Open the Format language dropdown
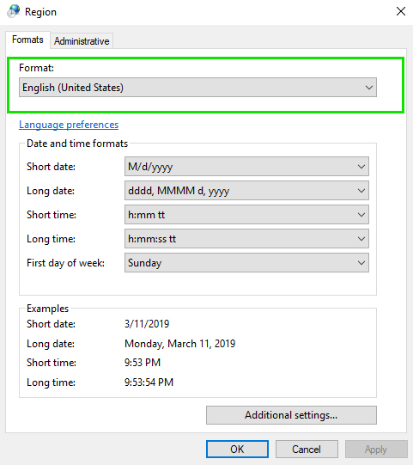The width and height of the screenshot is (413, 465). click(197, 88)
